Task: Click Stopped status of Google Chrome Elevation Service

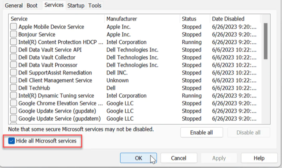Action: point(191,103)
